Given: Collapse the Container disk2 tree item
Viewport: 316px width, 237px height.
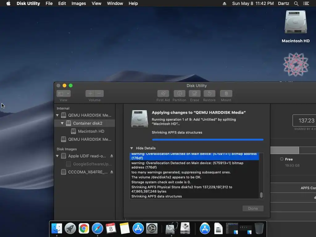Looking at the screenshot, I should pos(62,123).
